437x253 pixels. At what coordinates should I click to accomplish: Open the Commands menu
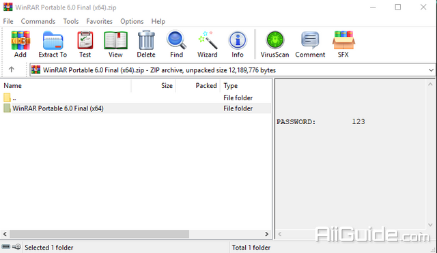coord(38,21)
